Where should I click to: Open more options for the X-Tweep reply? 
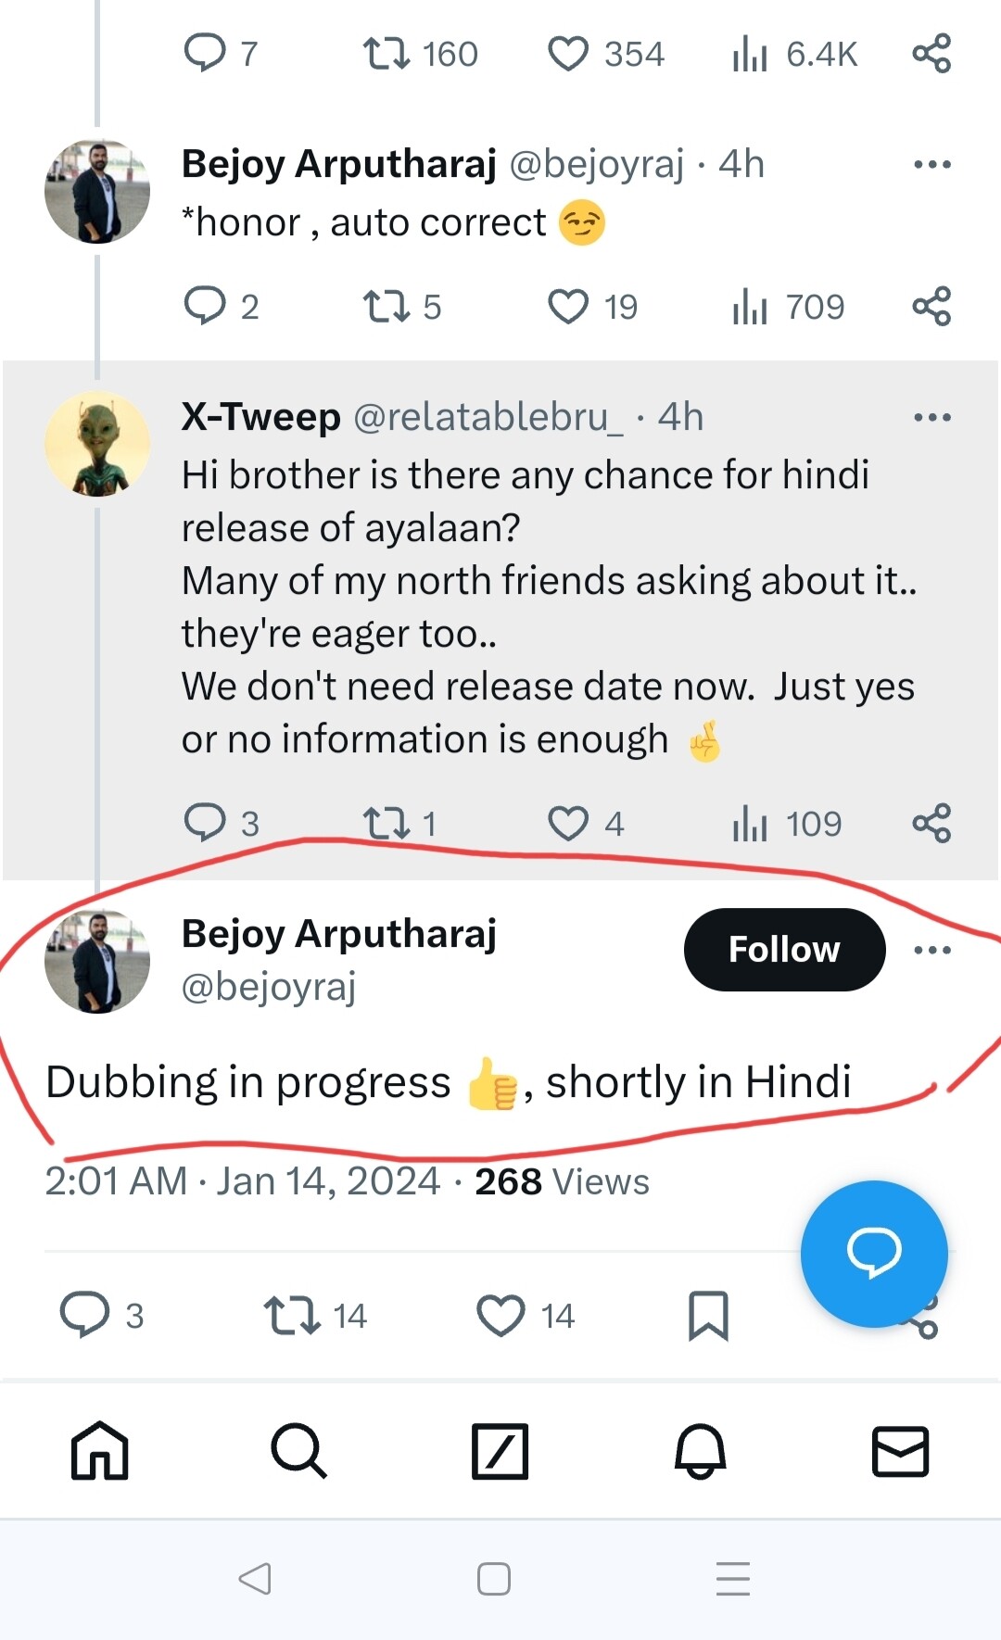point(931,417)
